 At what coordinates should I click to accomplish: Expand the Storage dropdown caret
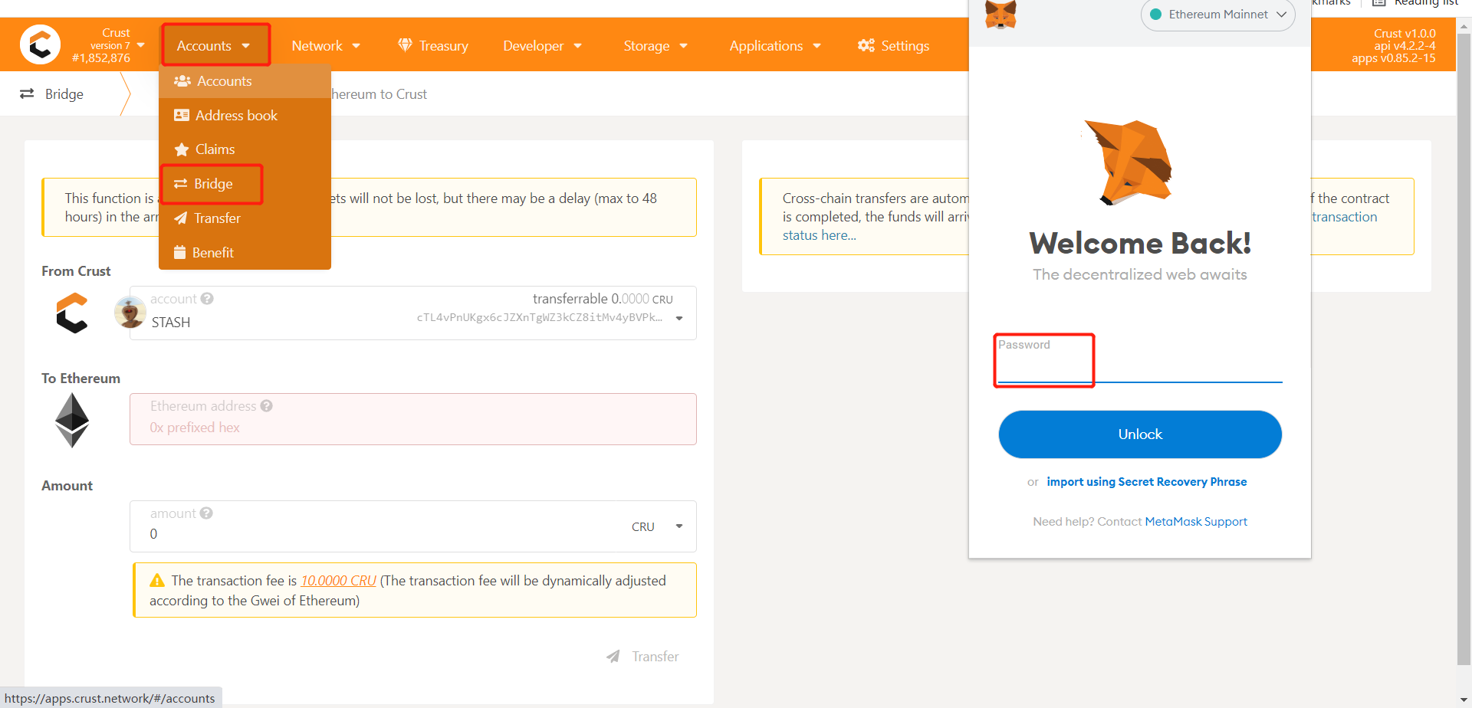point(684,46)
